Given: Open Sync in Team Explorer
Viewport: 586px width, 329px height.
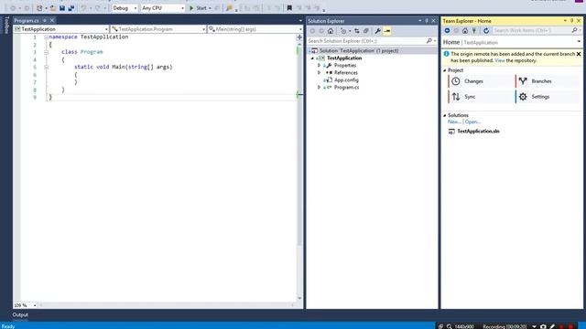Looking at the screenshot, I should 480,97.
